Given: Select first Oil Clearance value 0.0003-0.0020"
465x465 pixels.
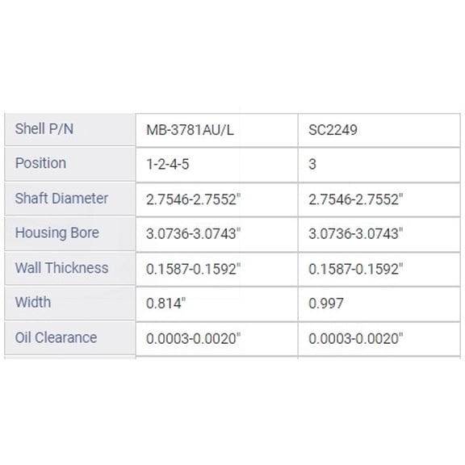Looking at the screenshot, I should tap(217, 339).
